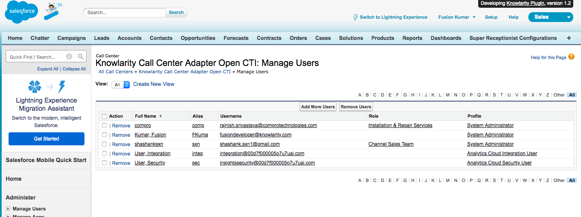Click the Remove Users button
581x217 pixels.
pyautogui.click(x=356, y=107)
